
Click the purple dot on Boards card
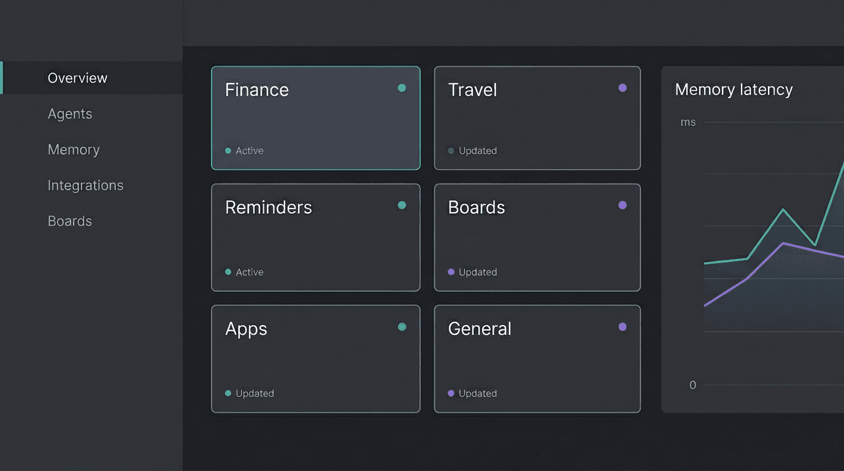point(623,205)
